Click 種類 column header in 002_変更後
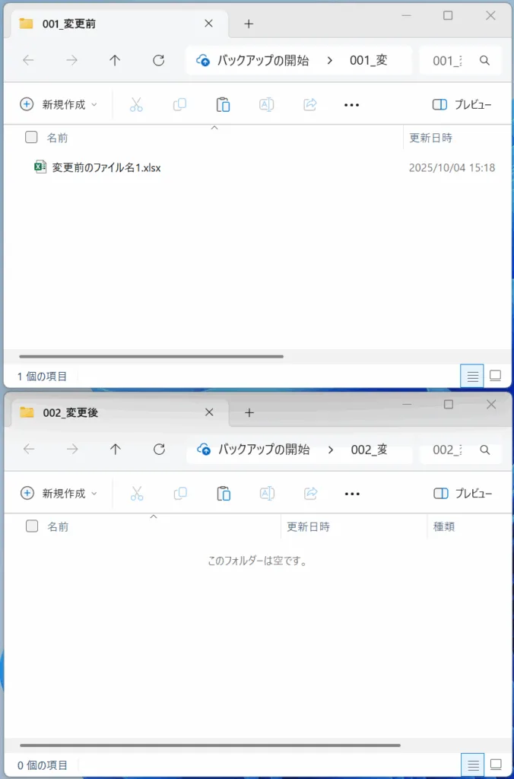 (444, 526)
